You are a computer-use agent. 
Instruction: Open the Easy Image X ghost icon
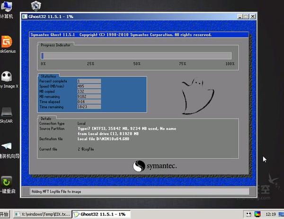coord(7,77)
